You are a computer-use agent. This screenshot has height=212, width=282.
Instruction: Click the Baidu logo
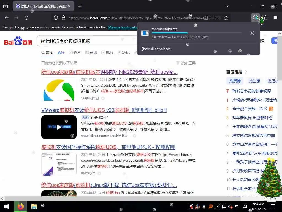18,41
